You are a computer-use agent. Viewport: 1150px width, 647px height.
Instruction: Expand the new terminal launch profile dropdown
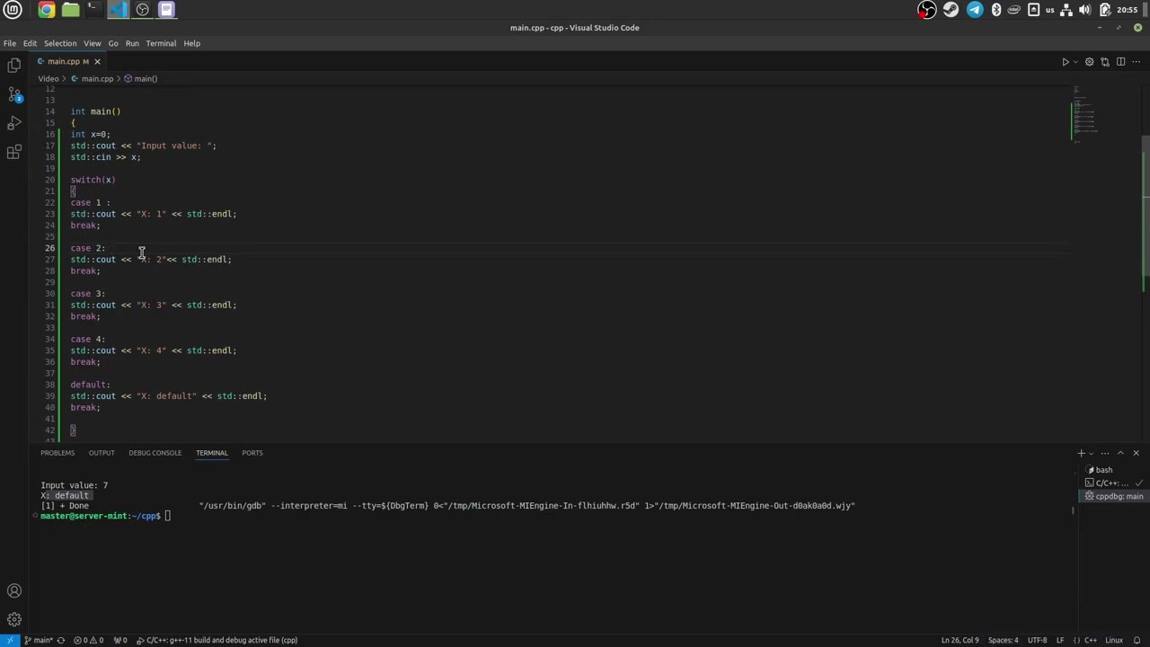1092,453
